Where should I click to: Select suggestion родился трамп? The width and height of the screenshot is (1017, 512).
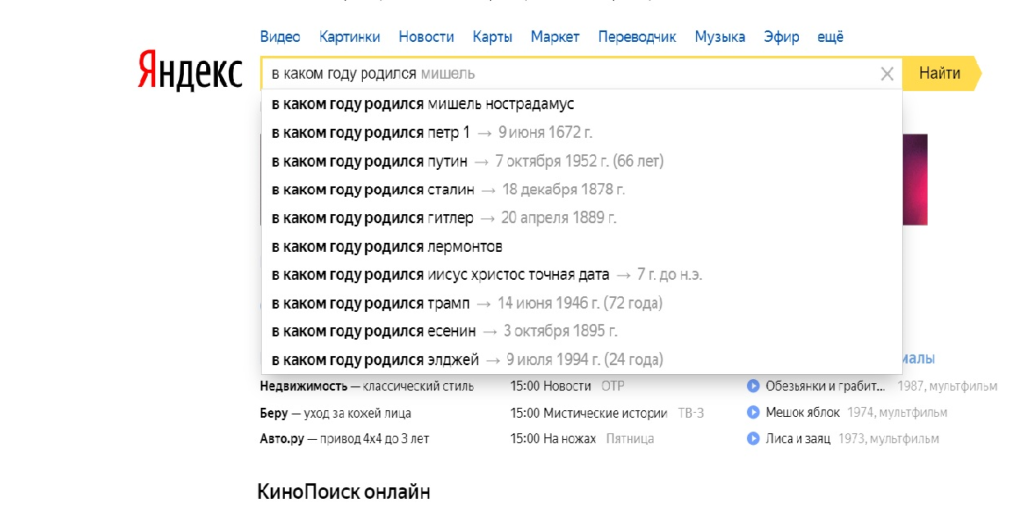[x=582, y=303]
